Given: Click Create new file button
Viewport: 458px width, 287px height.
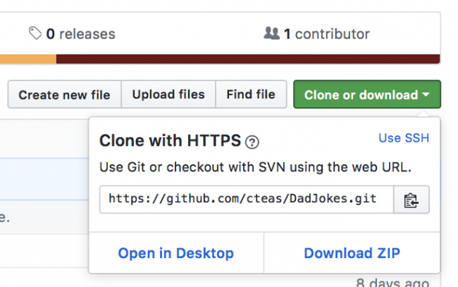Looking at the screenshot, I should 65,94.
